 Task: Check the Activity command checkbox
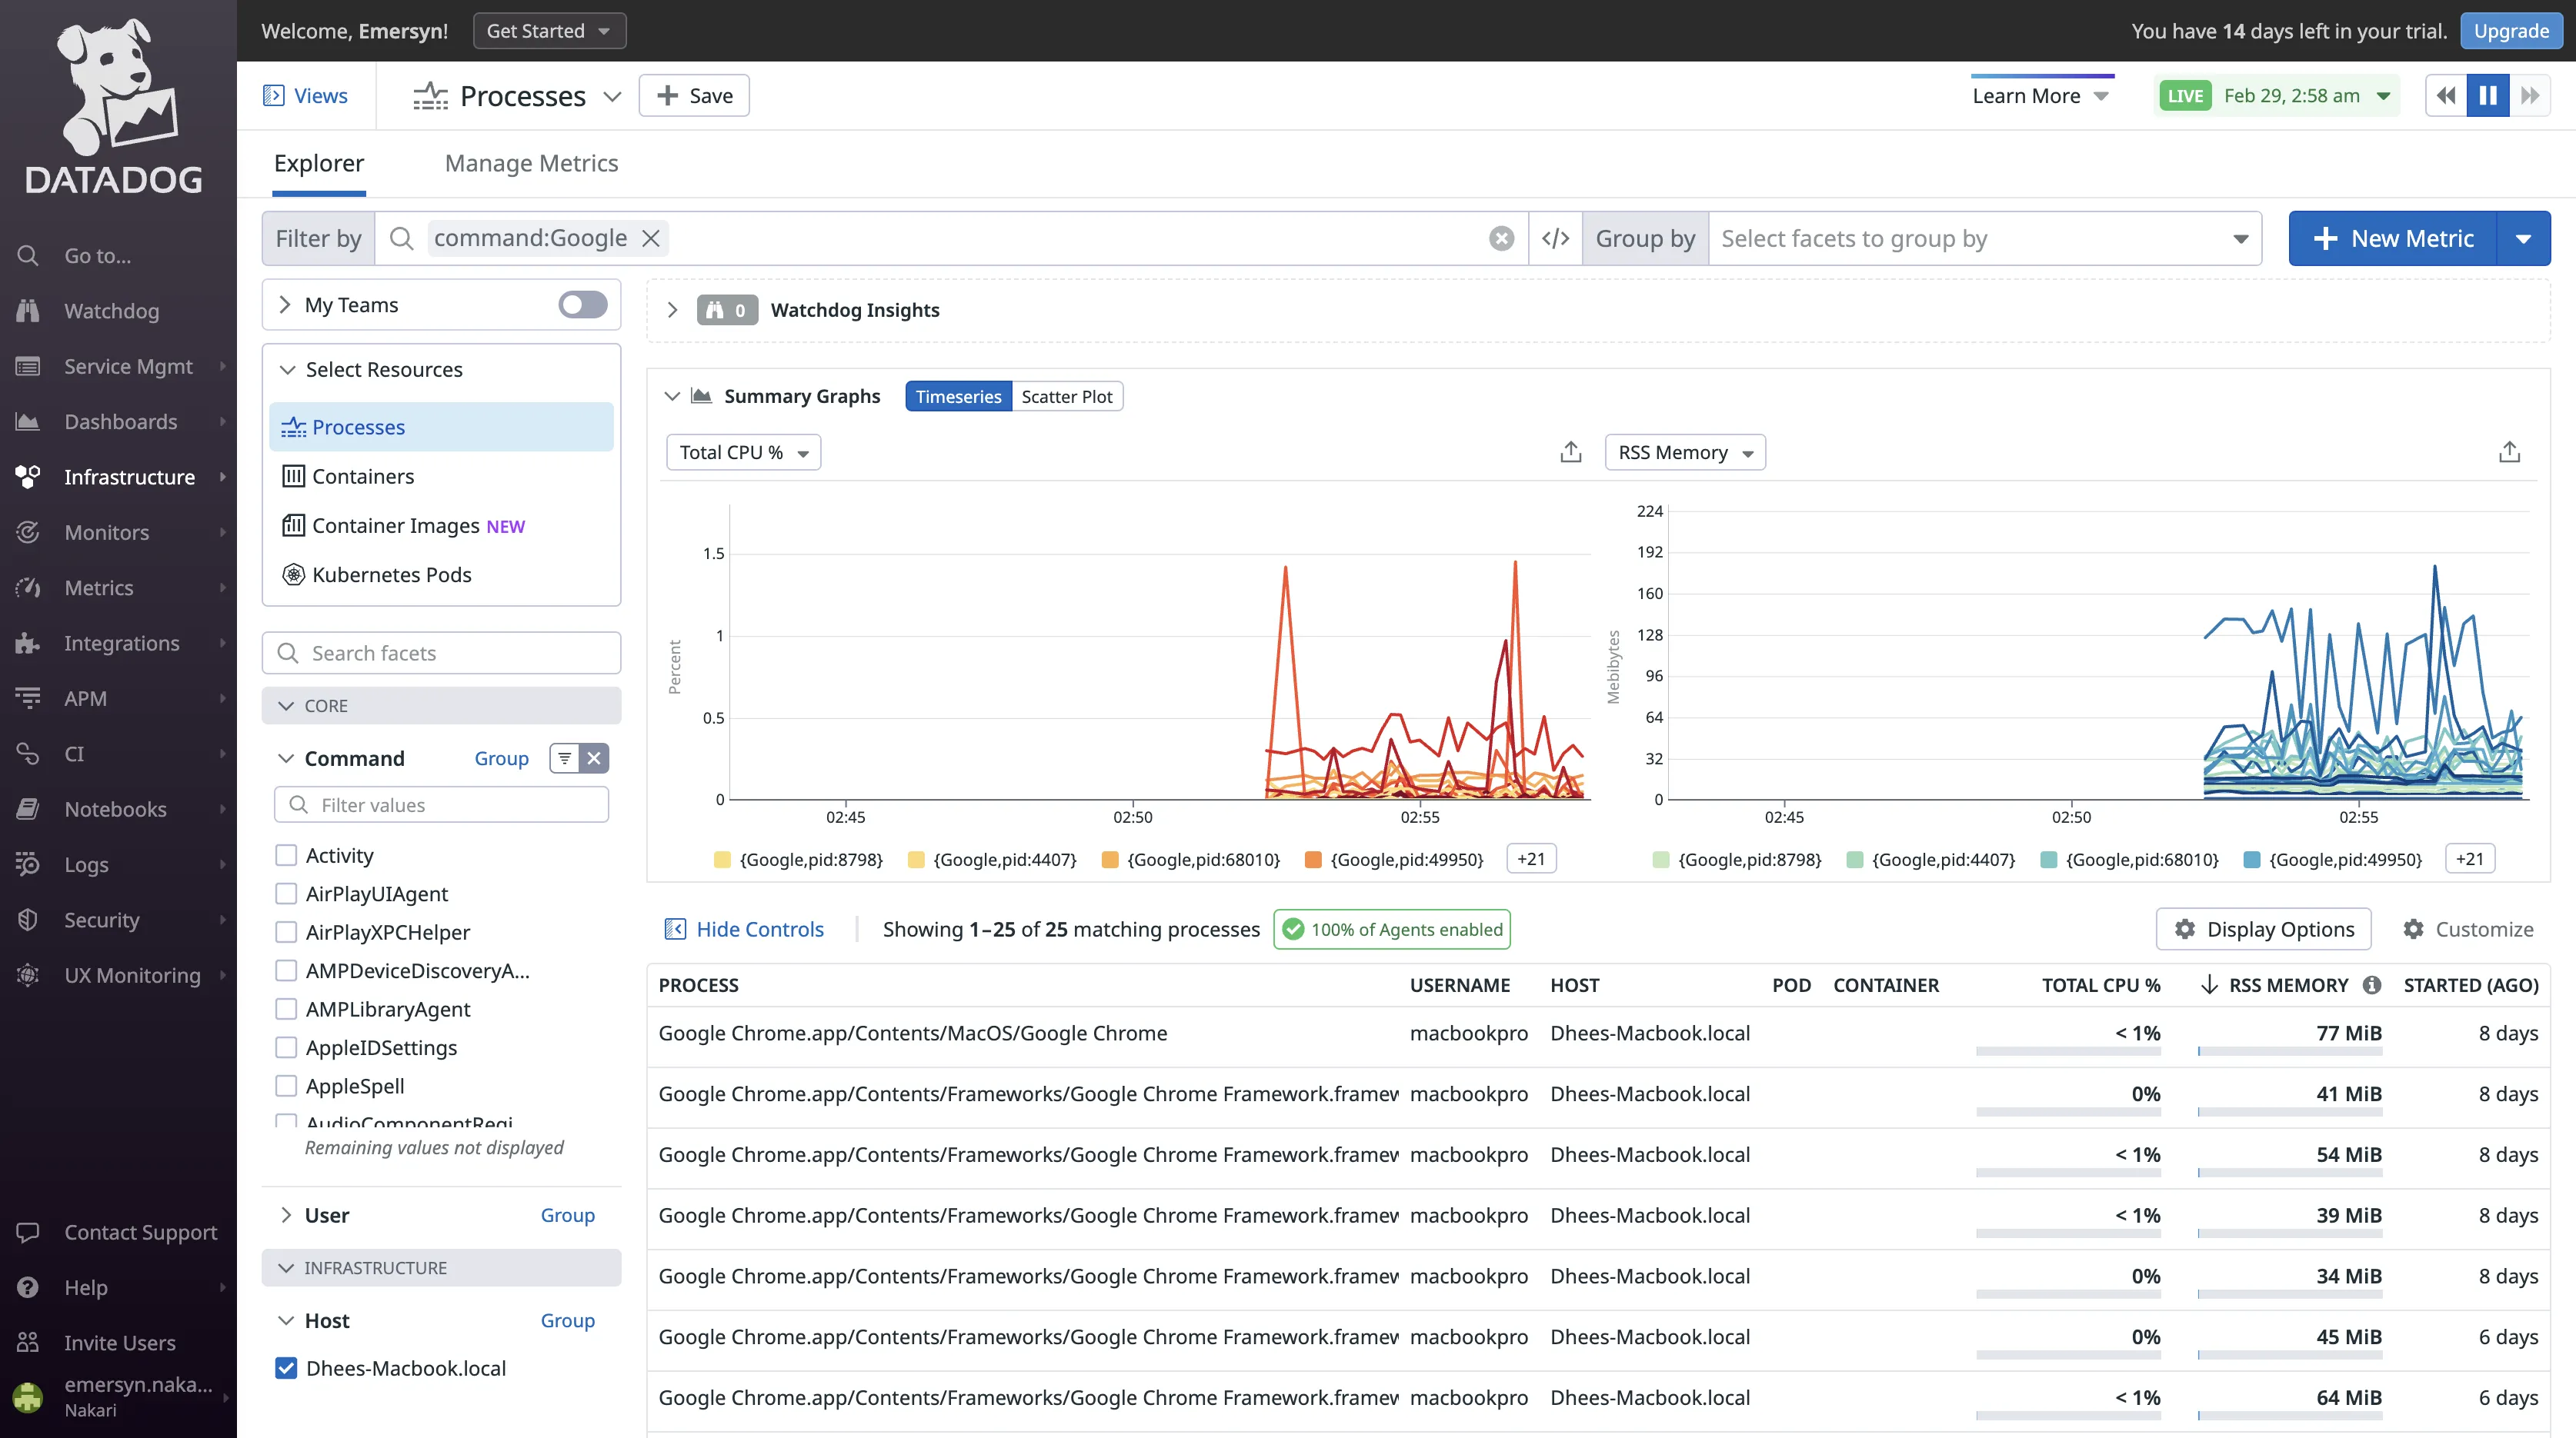point(286,855)
